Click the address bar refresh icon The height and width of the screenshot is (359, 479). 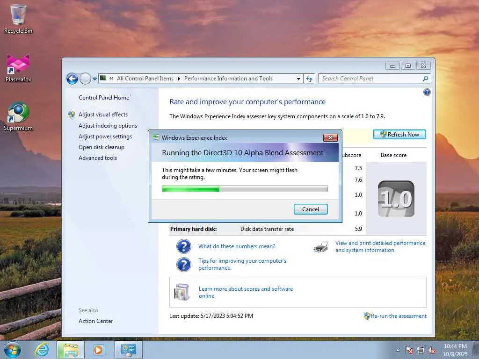click(309, 79)
